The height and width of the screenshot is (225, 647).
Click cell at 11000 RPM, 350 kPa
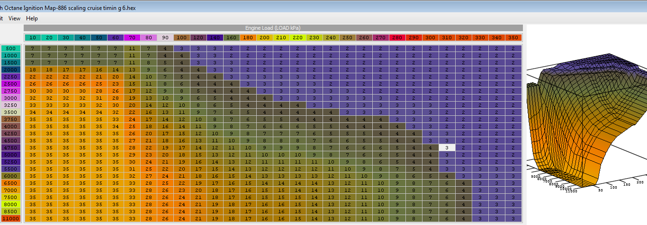click(x=513, y=218)
